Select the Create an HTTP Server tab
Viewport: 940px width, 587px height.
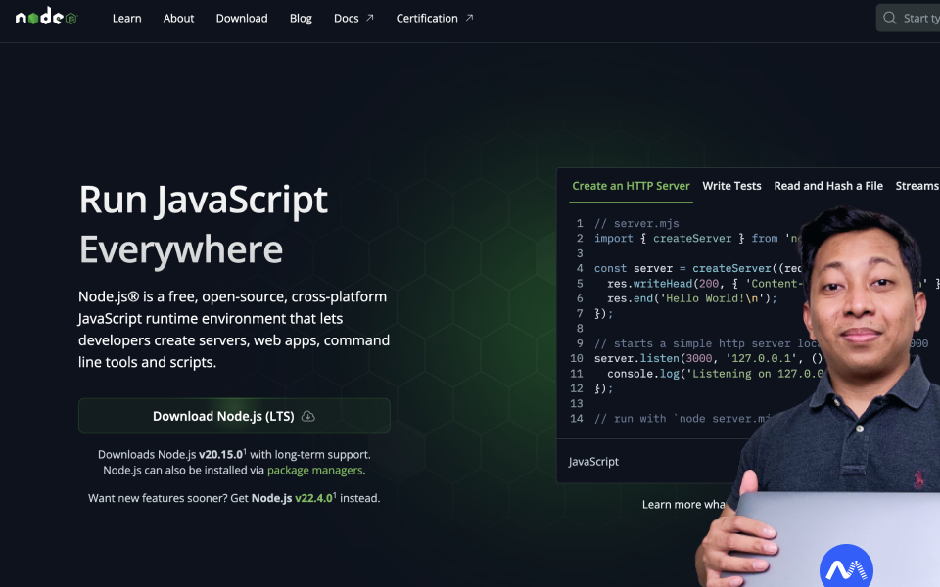pos(631,186)
